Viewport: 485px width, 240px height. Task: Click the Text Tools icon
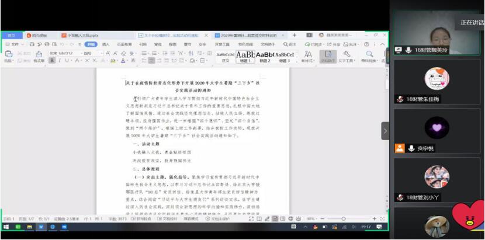coord(347,57)
